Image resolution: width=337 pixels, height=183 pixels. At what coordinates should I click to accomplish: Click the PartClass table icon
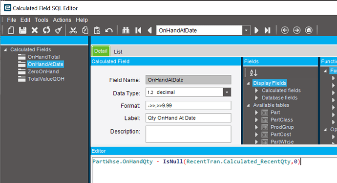point(265,120)
